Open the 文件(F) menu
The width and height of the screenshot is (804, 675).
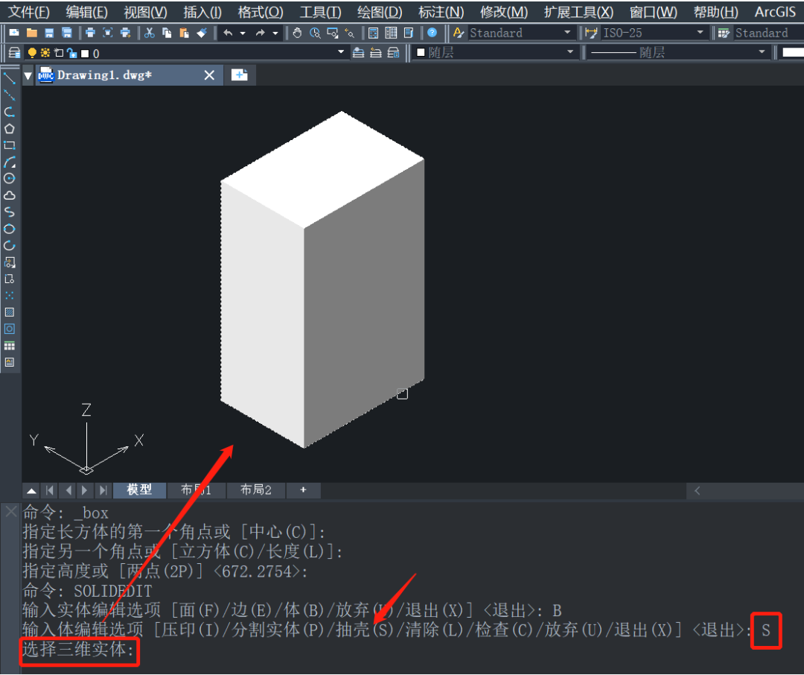click(29, 12)
